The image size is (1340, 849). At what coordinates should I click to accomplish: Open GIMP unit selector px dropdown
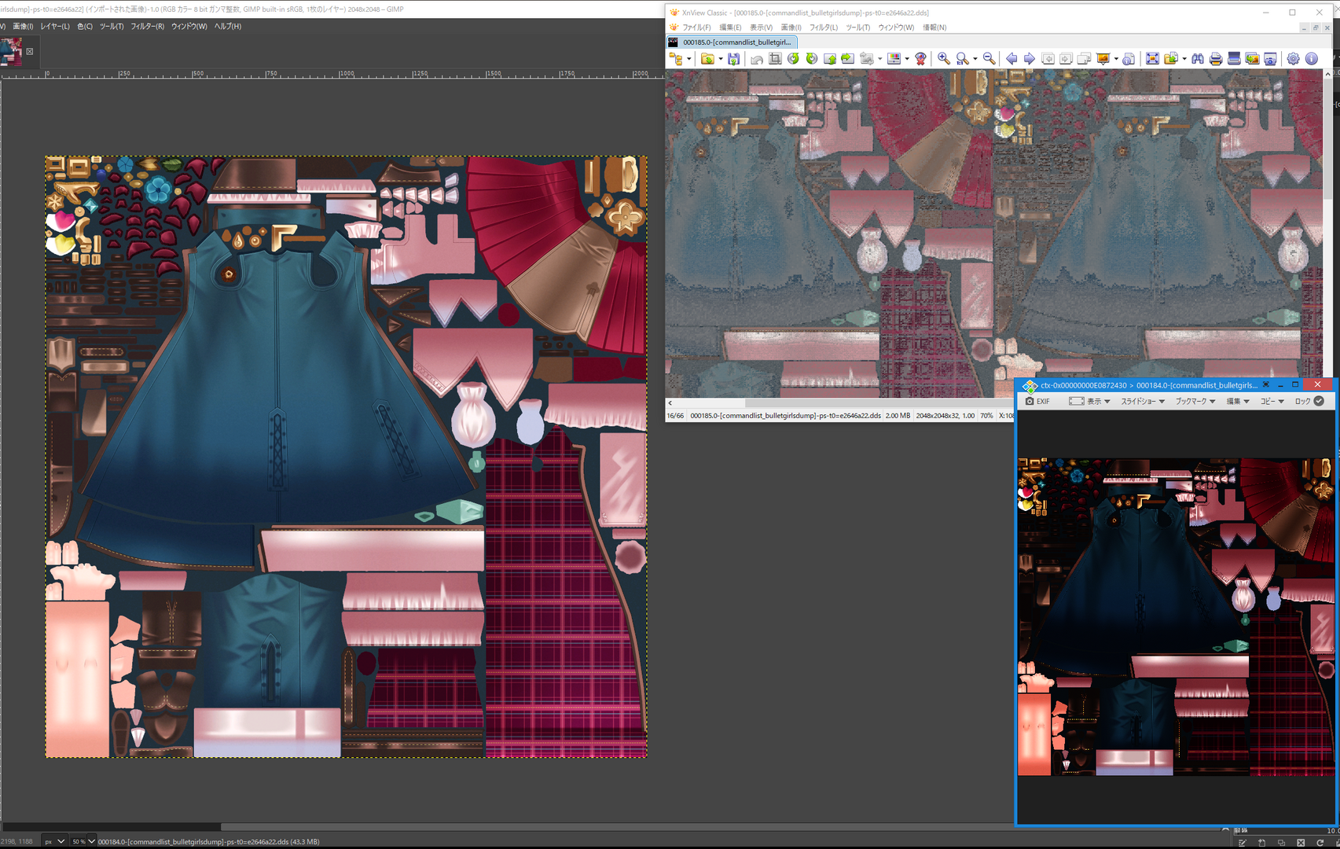[x=54, y=841]
